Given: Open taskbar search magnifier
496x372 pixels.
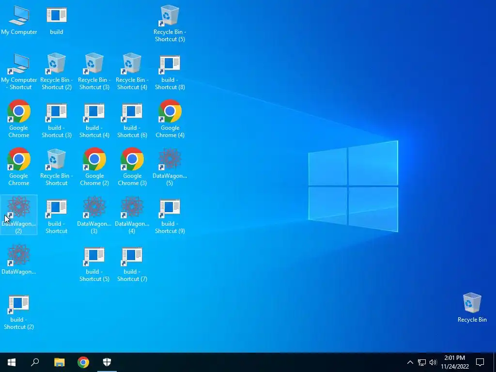Looking at the screenshot, I should [x=35, y=362].
